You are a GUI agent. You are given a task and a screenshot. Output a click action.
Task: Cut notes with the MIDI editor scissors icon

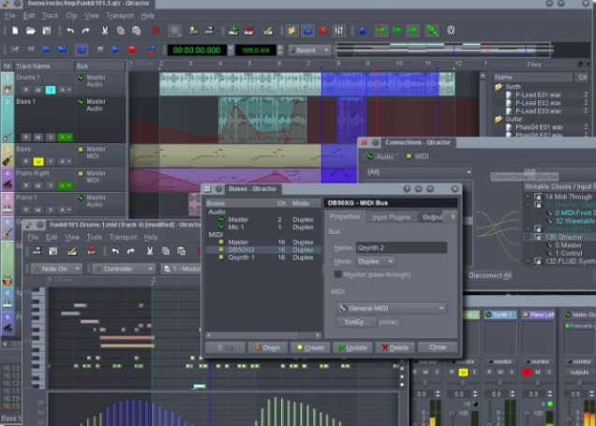150,251
